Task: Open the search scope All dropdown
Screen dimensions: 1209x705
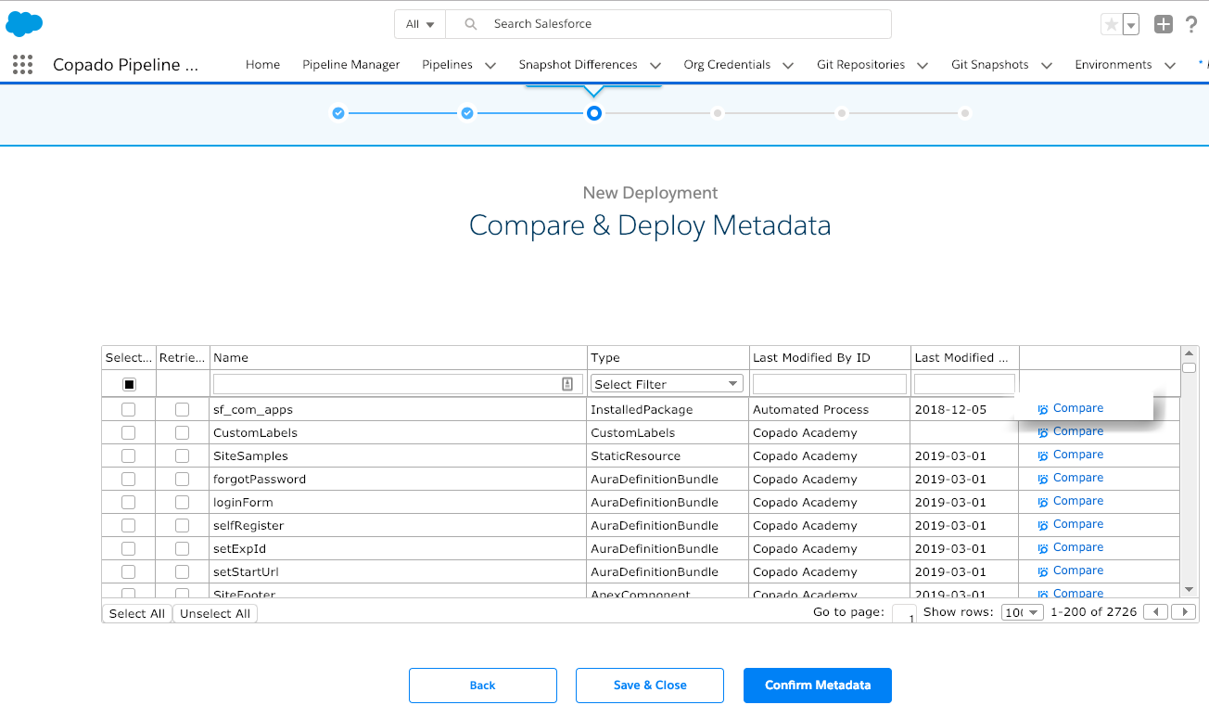Action: coord(420,24)
